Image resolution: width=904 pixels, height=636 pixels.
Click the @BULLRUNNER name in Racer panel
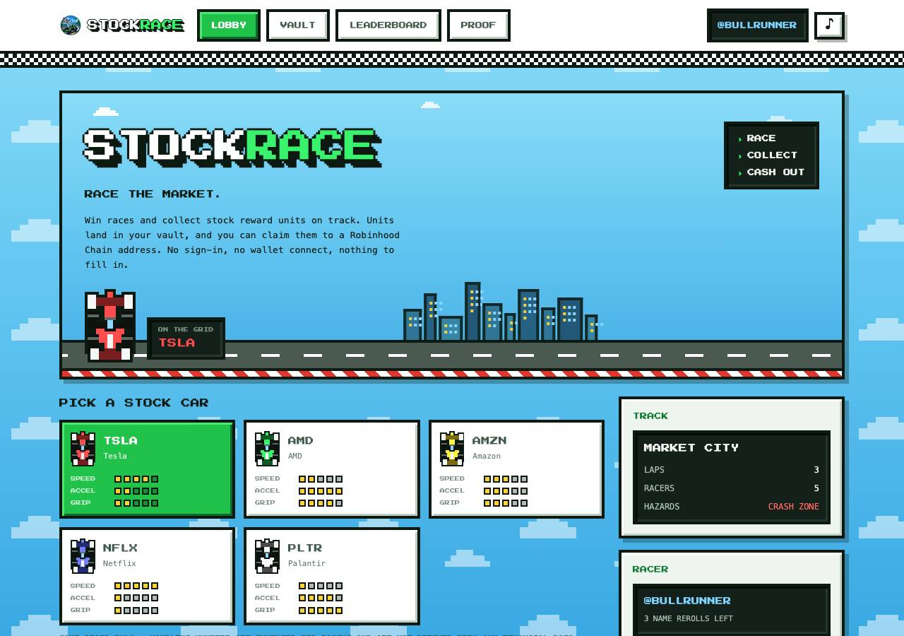pyautogui.click(x=687, y=601)
